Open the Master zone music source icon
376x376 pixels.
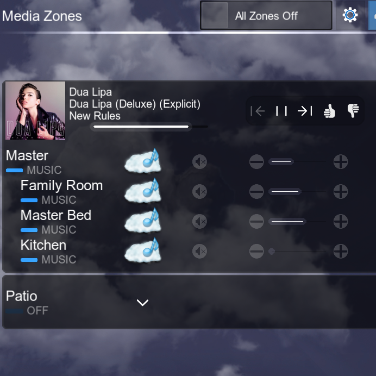143,161
